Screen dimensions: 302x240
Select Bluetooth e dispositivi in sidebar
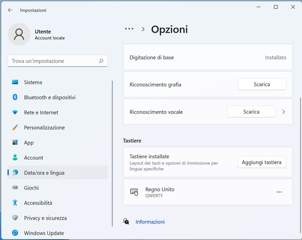tap(50, 97)
